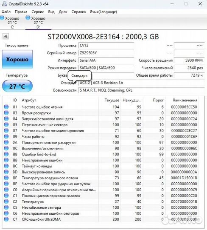Click the status icon for attribute 04

6,119
